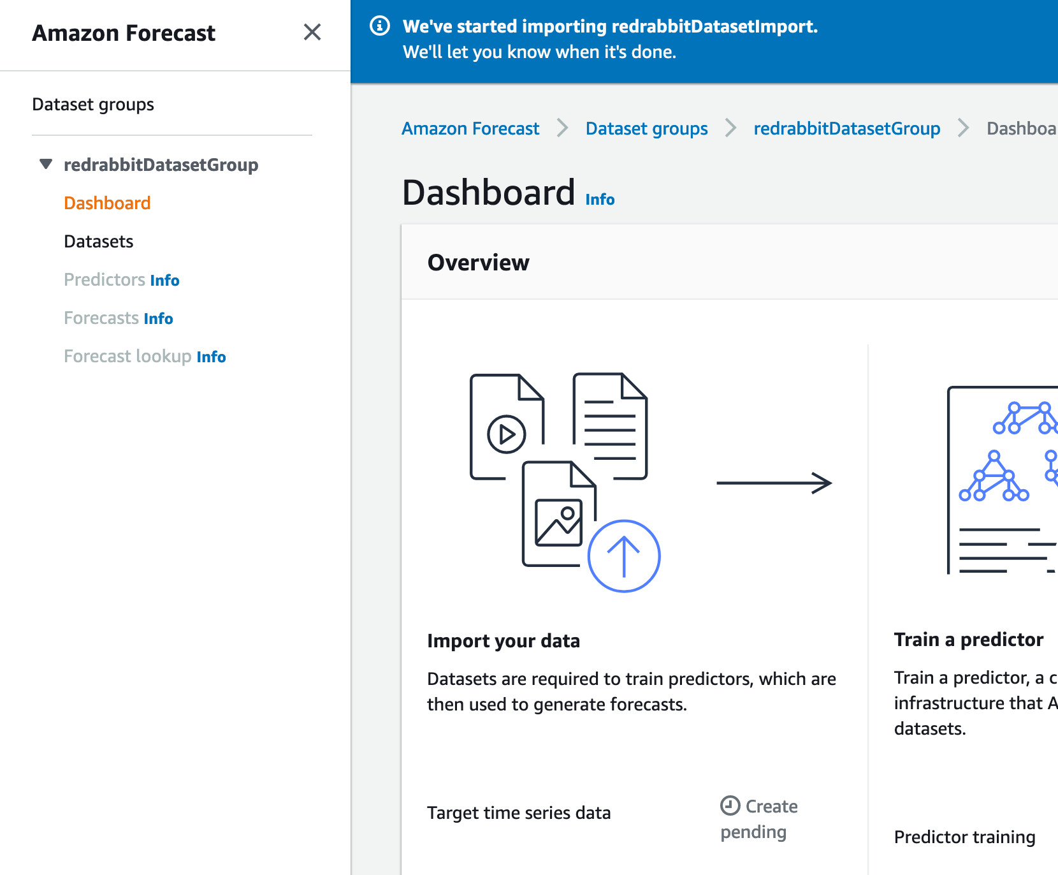The image size is (1058, 875).
Task: Click the info icon in the blue notification banner
Action: click(380, 26)
